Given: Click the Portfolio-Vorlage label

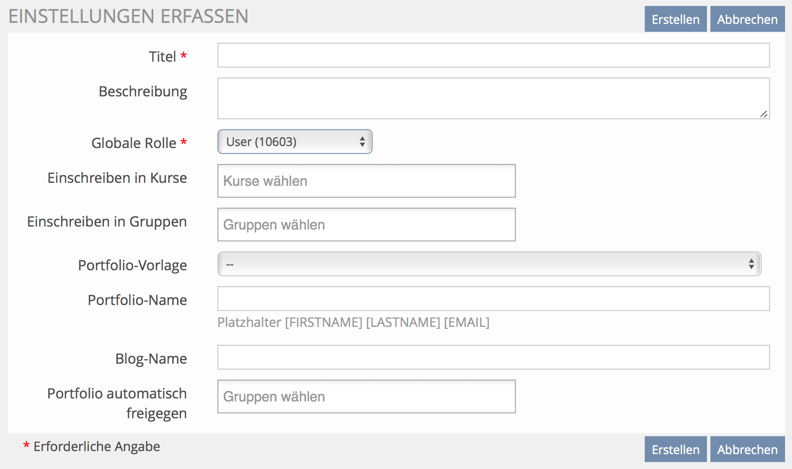Looking at the screenshot, I should click(132, 265).
